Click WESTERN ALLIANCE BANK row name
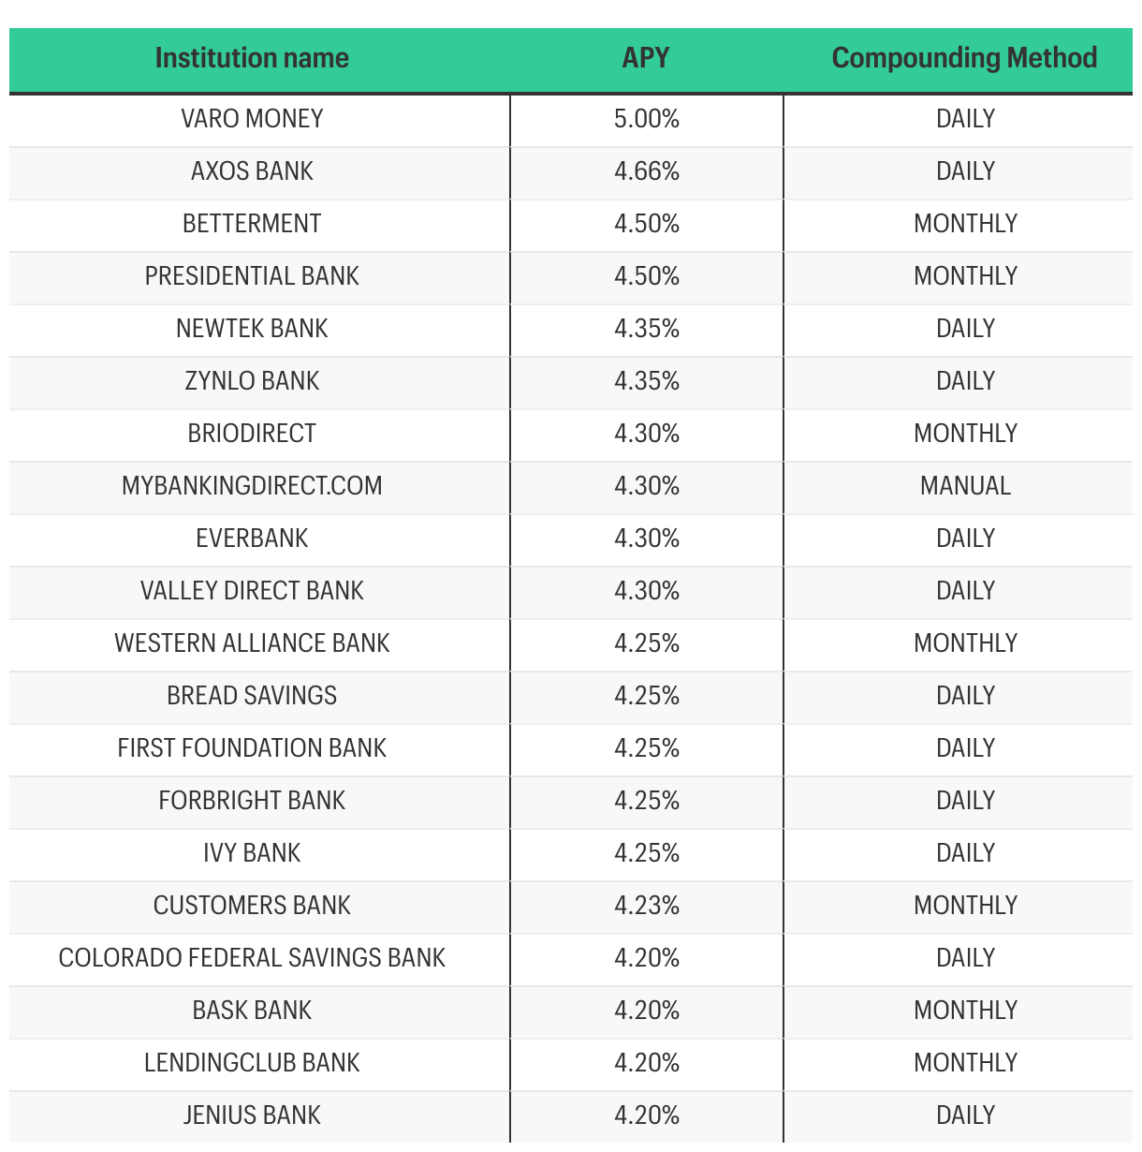The image size is (1142, 1152). tap(252, 643)
